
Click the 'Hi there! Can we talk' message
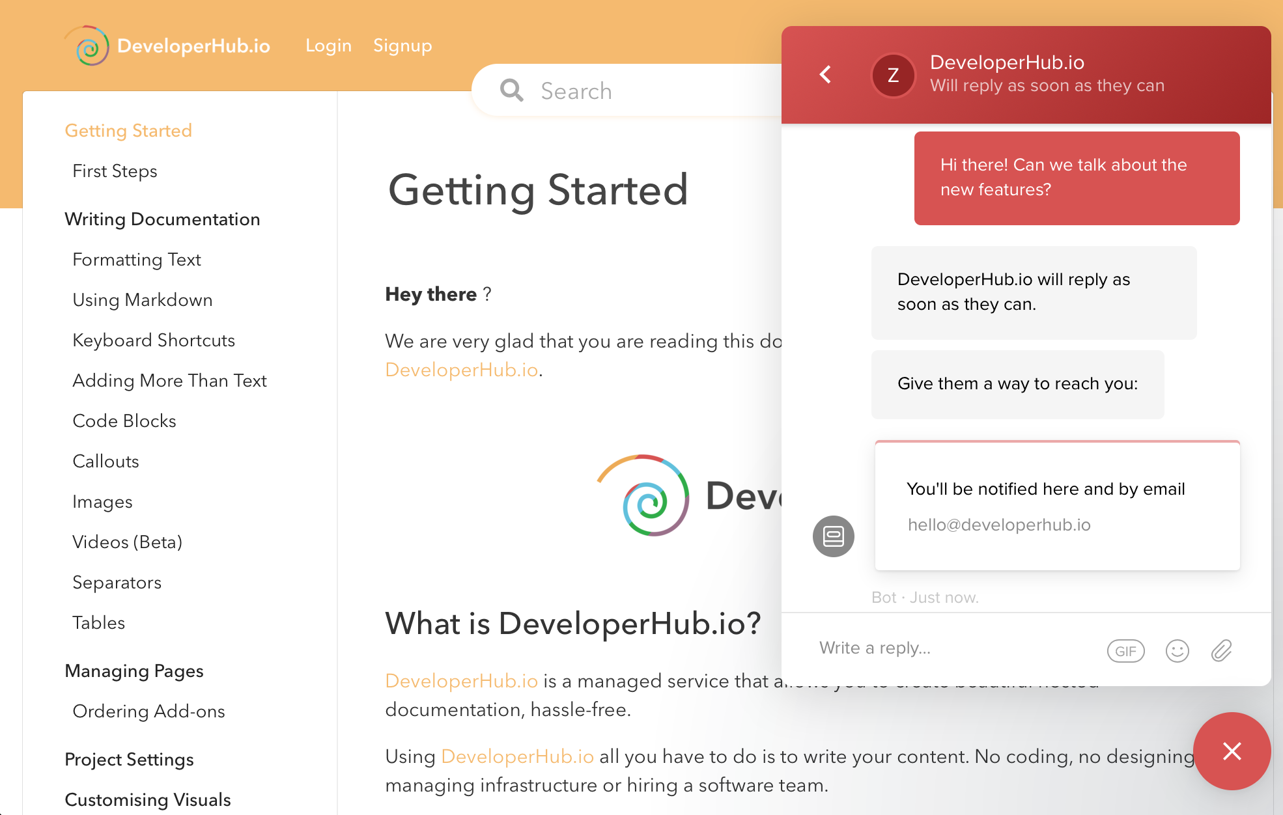1077,178
